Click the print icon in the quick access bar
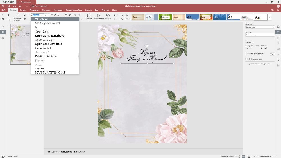The image size is (281, 158). click(9, 6)
